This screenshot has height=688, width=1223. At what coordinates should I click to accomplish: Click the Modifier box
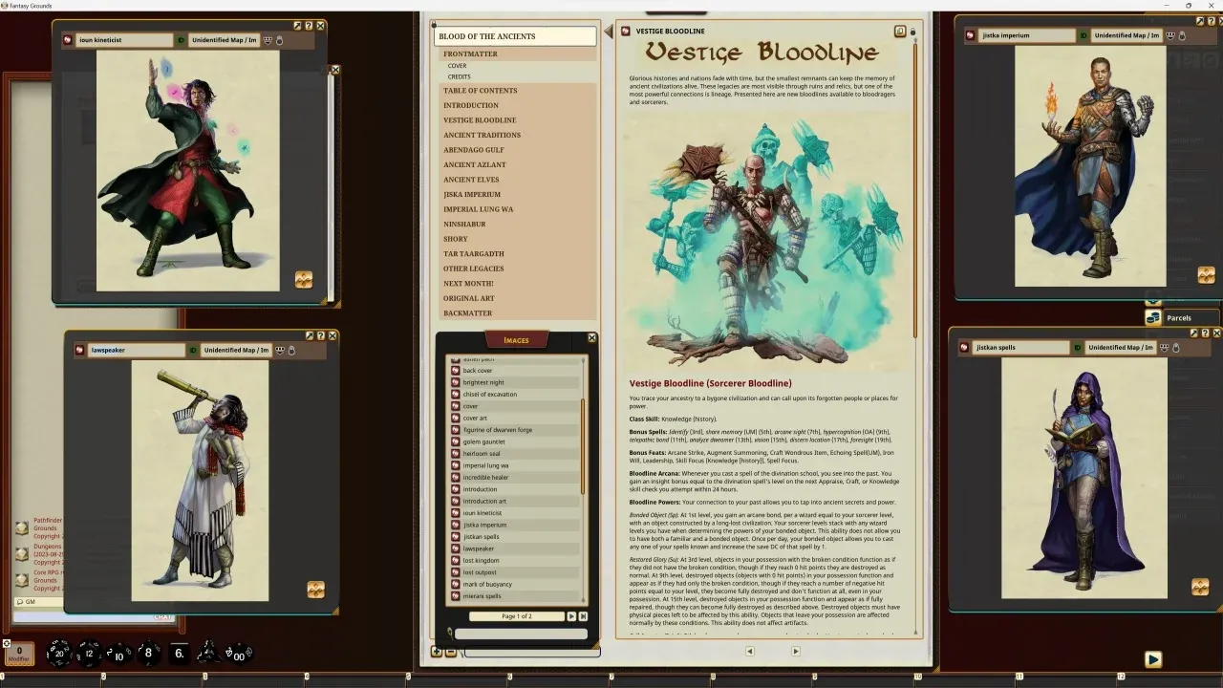pyautogui.click(x=19, y=654)
